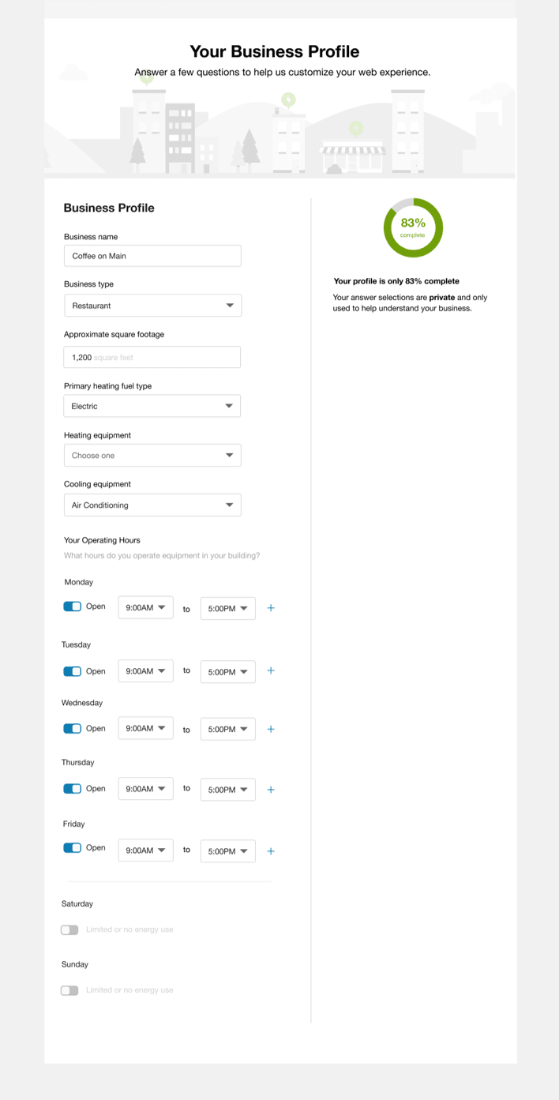Select the approximate square footage field
The image size is (559, 1100).
tap(152, 356)
